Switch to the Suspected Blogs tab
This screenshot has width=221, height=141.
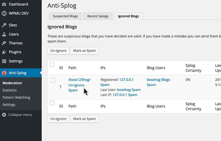[x=66, y=16]
